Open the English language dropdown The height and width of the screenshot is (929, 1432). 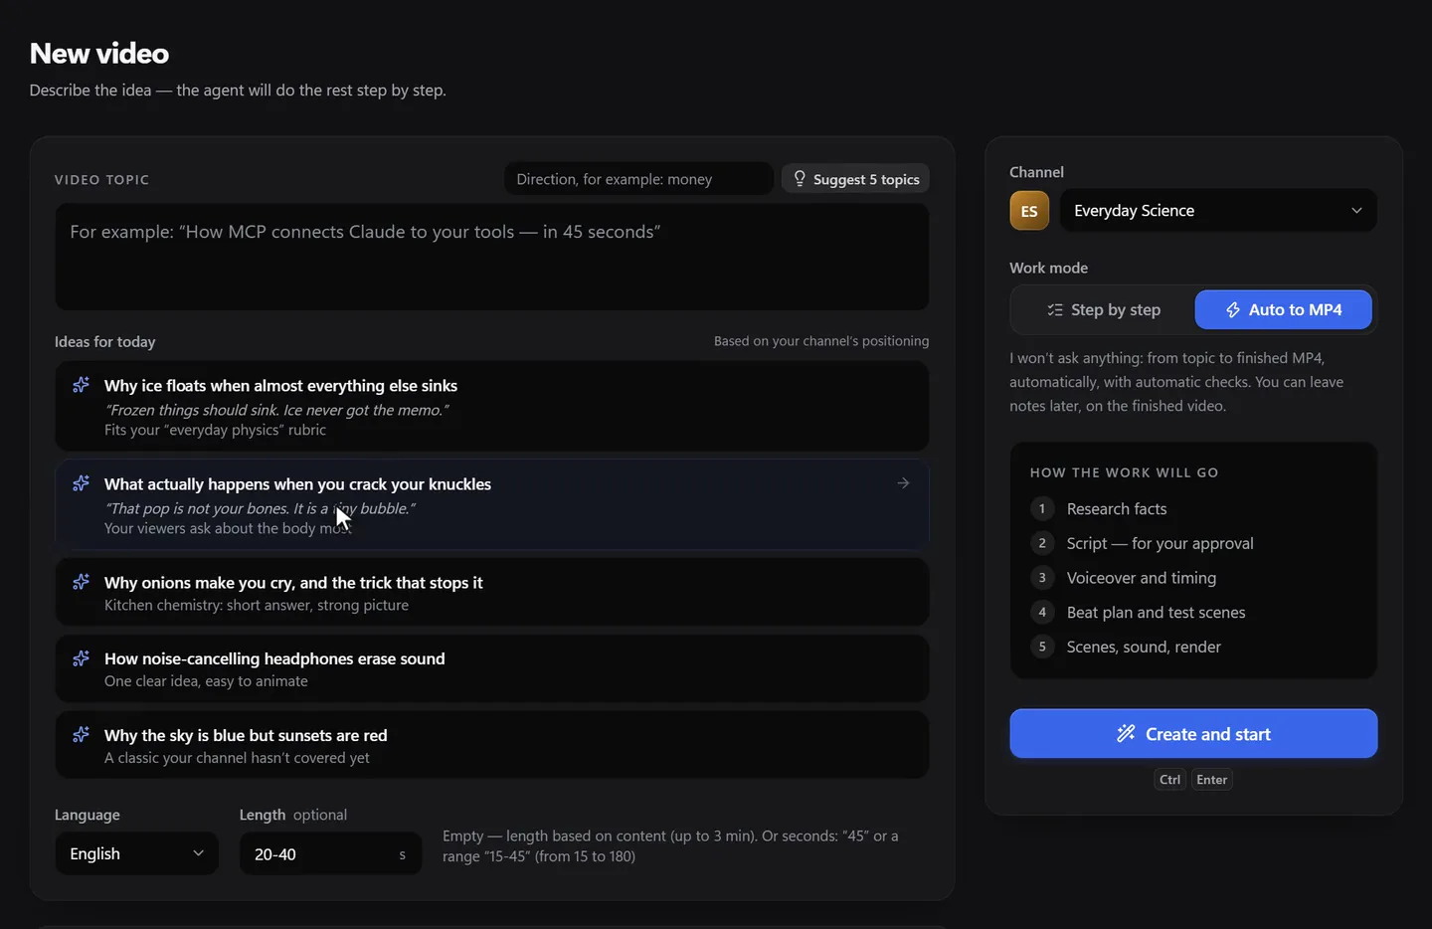point(136,853)
